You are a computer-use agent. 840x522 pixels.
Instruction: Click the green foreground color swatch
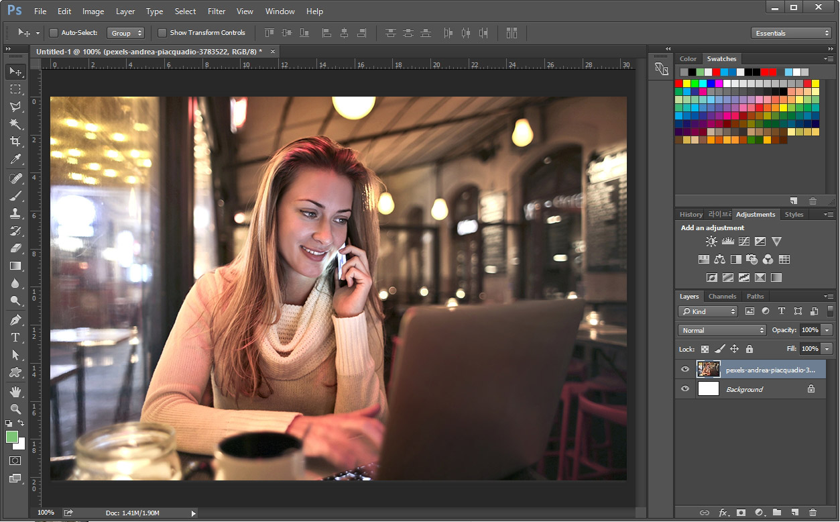click(x=11, y=437)
